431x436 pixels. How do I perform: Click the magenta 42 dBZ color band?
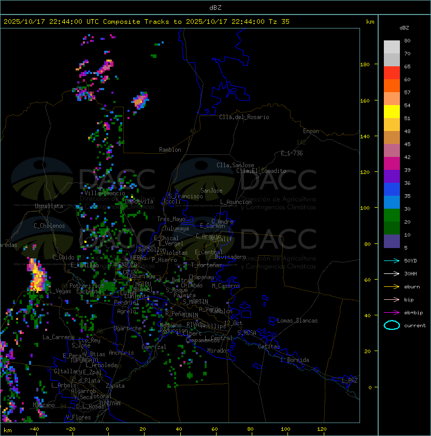392,164
